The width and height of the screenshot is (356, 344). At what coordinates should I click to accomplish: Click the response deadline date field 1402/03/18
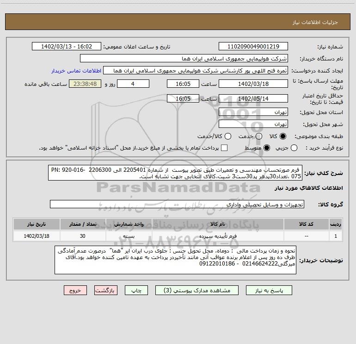click(253, 84)
